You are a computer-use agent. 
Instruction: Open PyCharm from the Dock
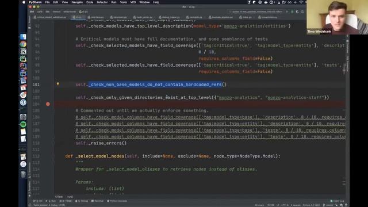coord(23,59)
